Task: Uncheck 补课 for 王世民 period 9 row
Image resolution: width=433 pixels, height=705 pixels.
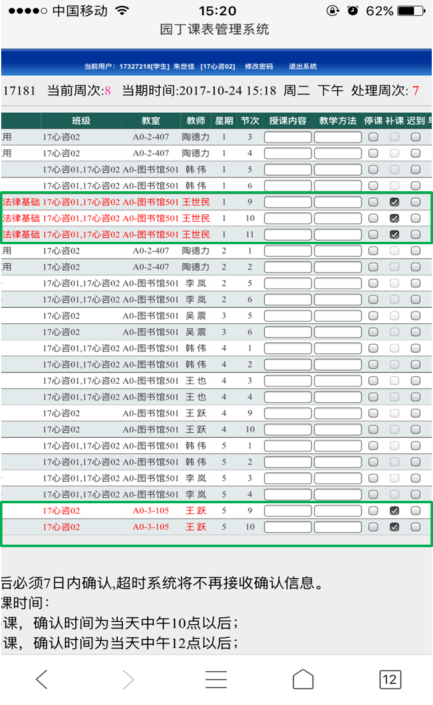Action: [394, 202]
